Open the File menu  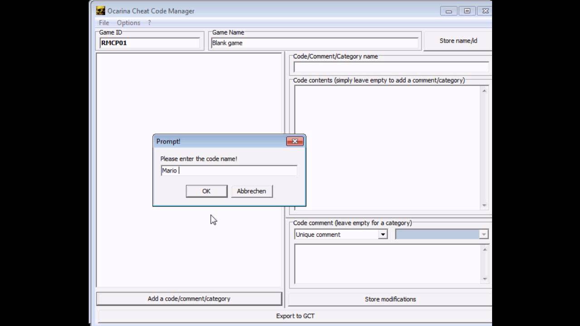[104, 23]
